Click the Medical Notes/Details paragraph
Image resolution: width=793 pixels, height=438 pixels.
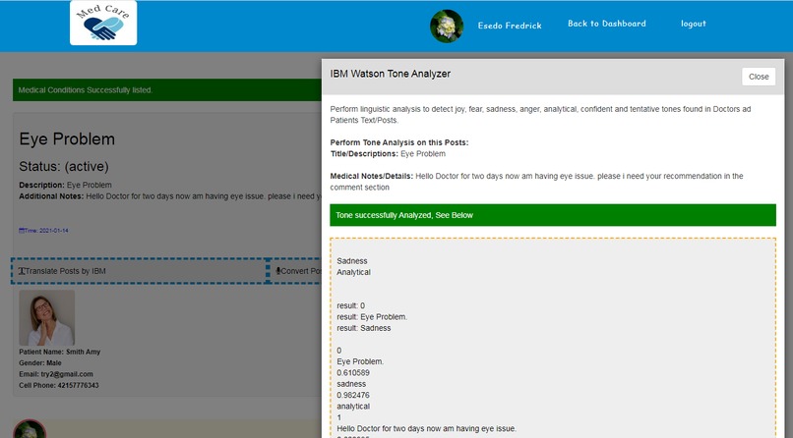(x=536, y=182)
